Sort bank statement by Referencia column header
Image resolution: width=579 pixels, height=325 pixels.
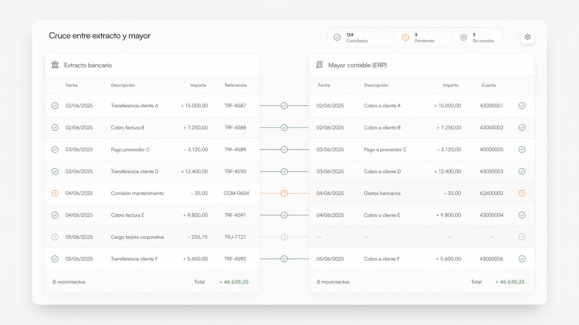click(235, 85)
